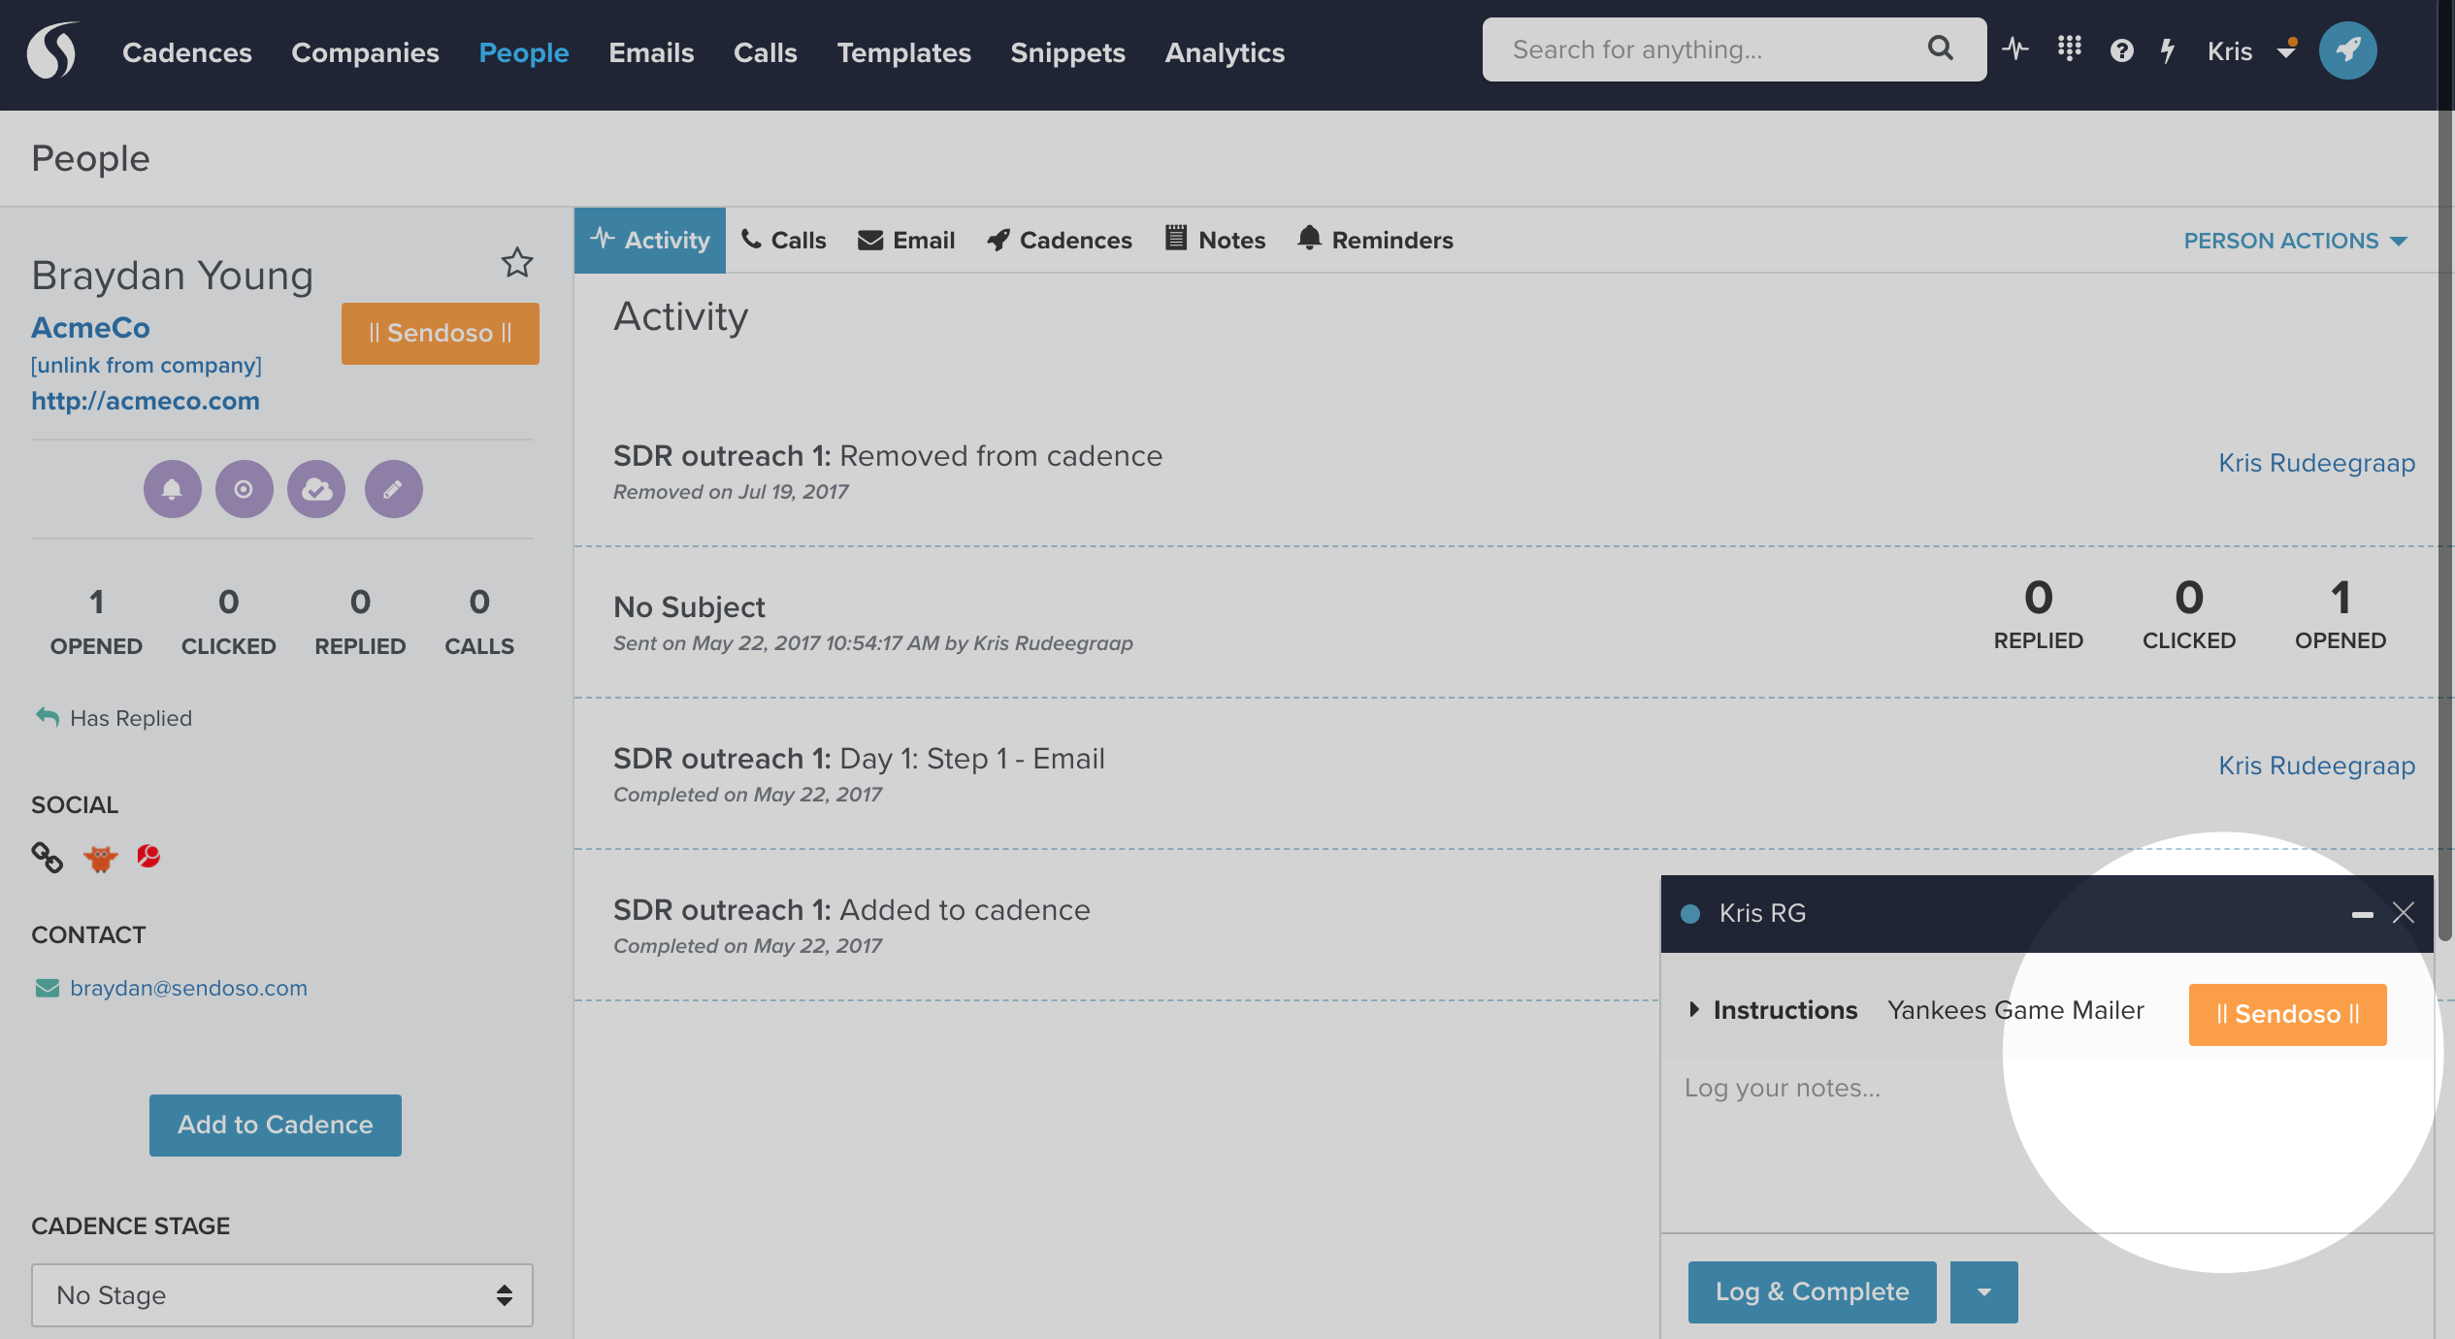Image resolution: width=2455 pixels, height=1339 pixels.
Task: Open the braydan@sendoso.com email link
Action: (x=188, y=988)
